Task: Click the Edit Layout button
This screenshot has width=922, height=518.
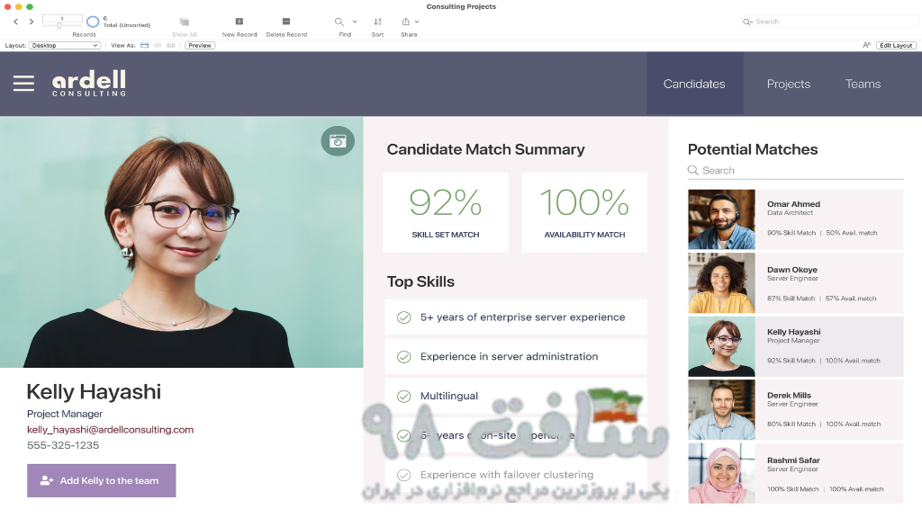Action: (x=896, y=45)
